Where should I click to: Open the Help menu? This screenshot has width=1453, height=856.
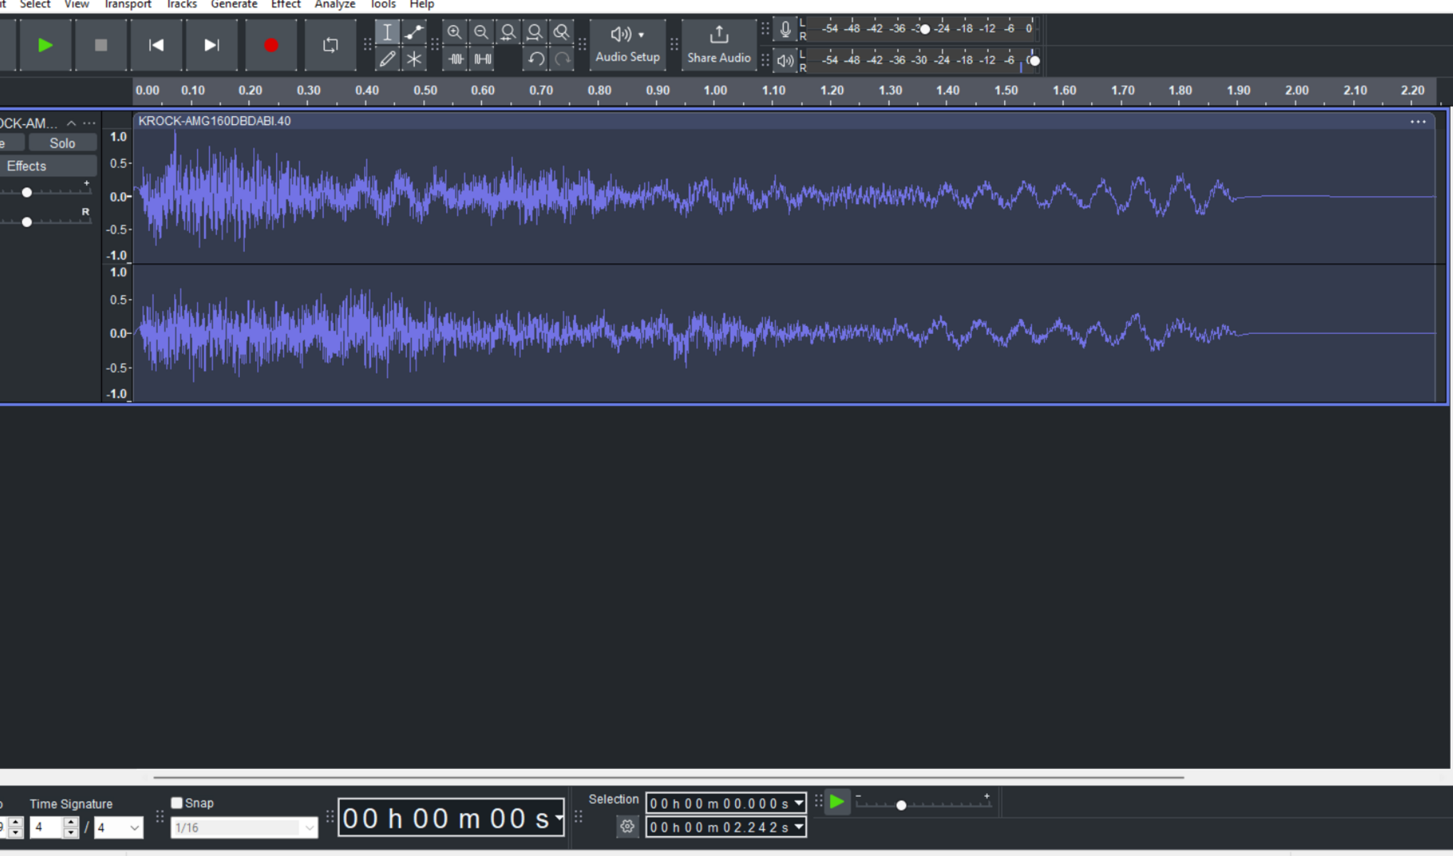click(422, 5)
